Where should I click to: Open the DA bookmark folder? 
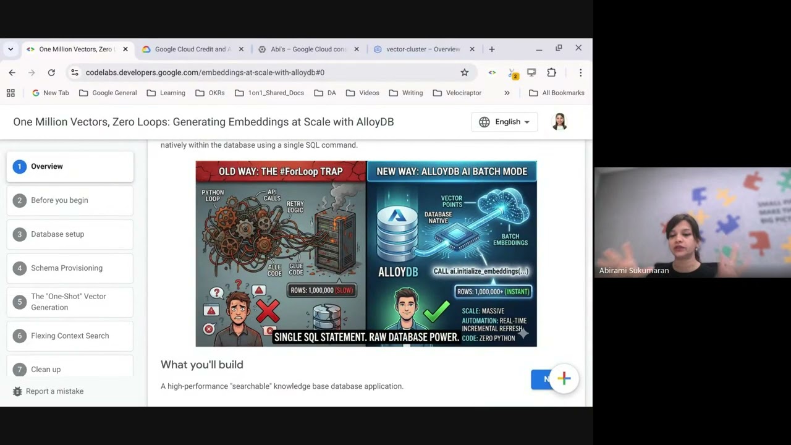325,93
